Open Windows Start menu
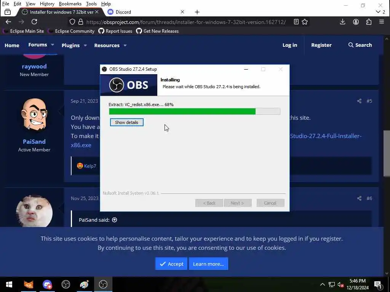 pyautogui.click(x=9, y=284)
